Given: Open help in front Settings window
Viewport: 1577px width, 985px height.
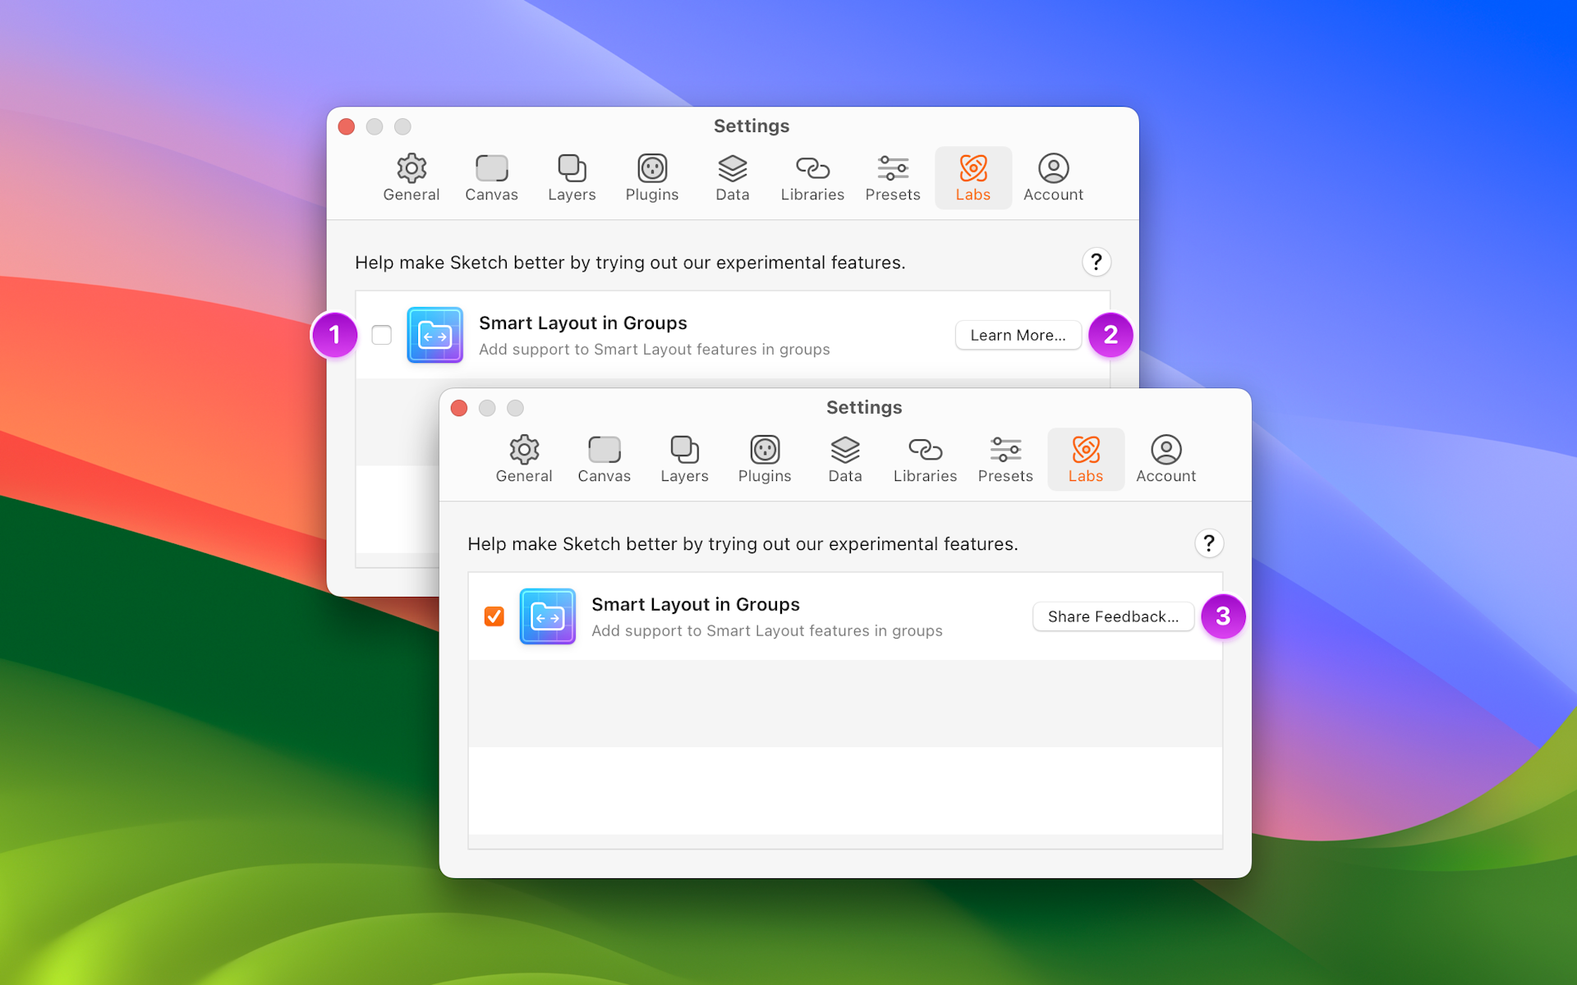Looking at the screenshot, I should tap(1208, 543).
